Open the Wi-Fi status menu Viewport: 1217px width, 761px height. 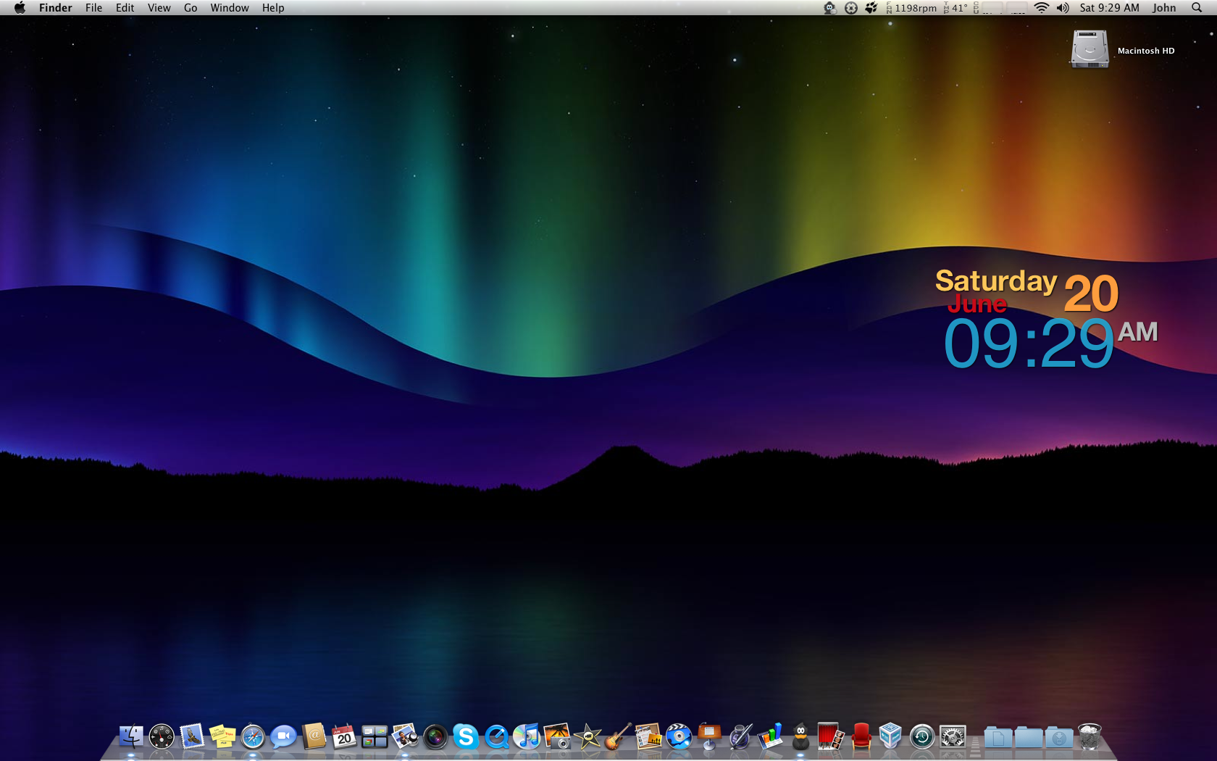tap(1041, 8)
